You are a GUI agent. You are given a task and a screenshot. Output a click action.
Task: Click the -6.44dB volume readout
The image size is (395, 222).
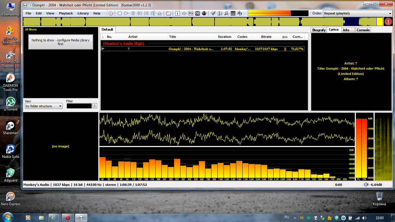pos(376,184)
